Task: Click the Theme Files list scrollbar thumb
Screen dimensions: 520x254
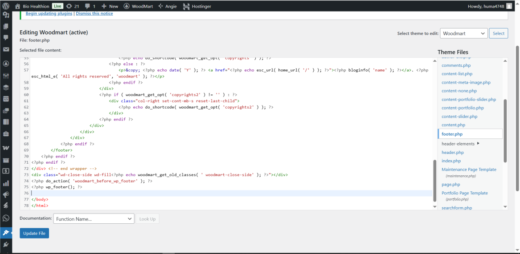Action: point(505,131)
